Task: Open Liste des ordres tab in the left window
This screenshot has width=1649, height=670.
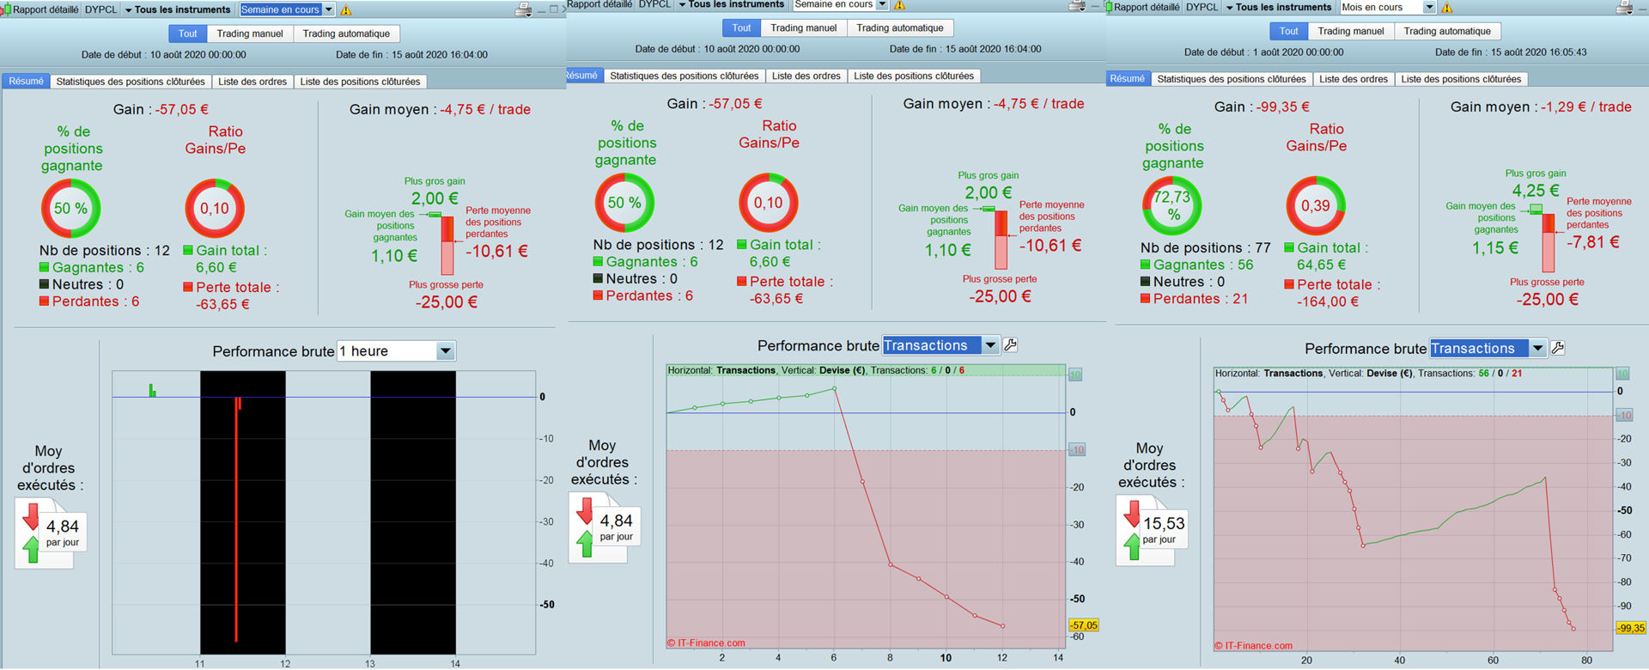Action: [253, 82]
